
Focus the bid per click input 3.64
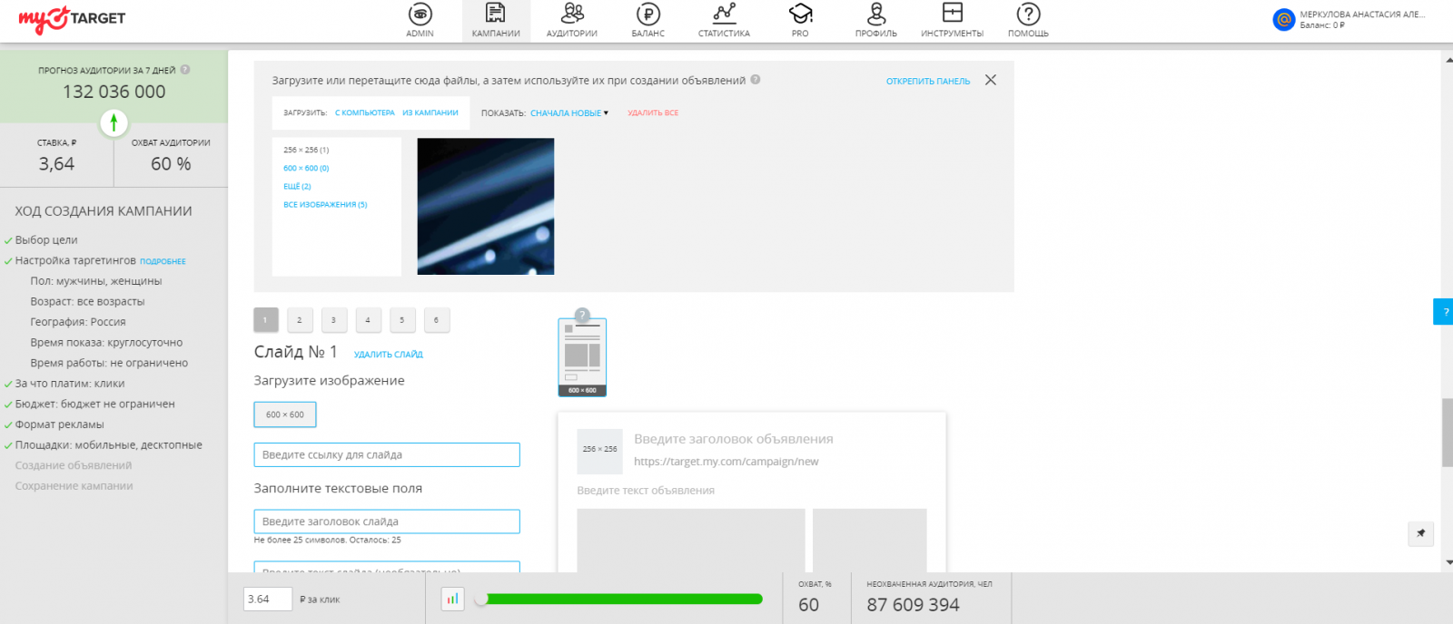(x=268, y=599)
